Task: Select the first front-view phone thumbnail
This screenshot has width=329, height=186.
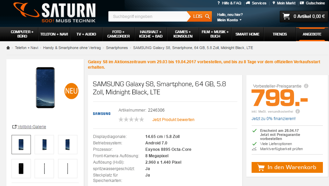Action: [21, 144]
